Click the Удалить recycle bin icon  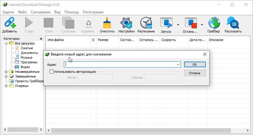[88, 23]
